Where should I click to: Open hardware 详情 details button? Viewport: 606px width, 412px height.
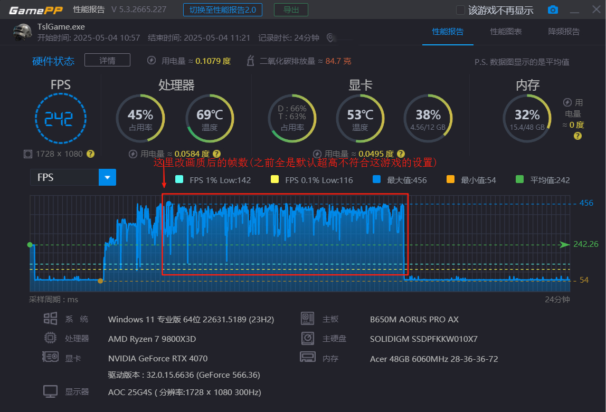108,60
